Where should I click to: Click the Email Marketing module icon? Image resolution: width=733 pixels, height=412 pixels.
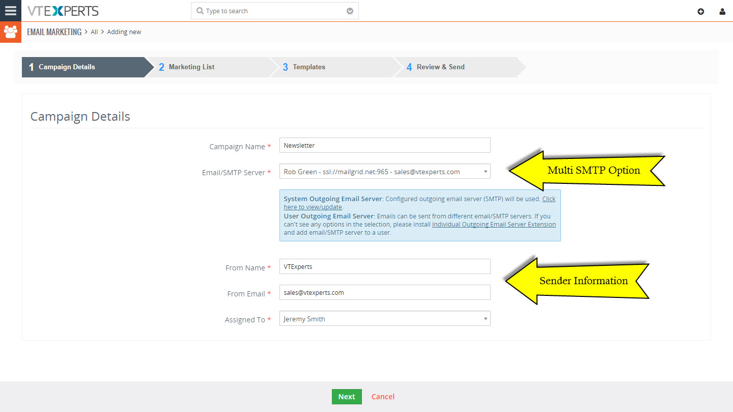click(10, 32)
